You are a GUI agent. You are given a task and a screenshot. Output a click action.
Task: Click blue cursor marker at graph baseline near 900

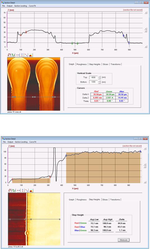pyautogui.click(x=129, y=43)
